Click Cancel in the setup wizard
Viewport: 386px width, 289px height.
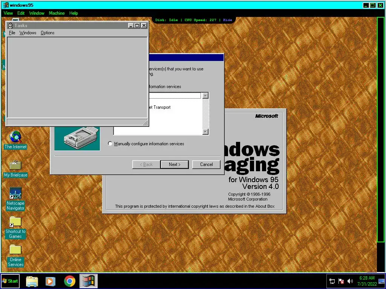(206, 164)
